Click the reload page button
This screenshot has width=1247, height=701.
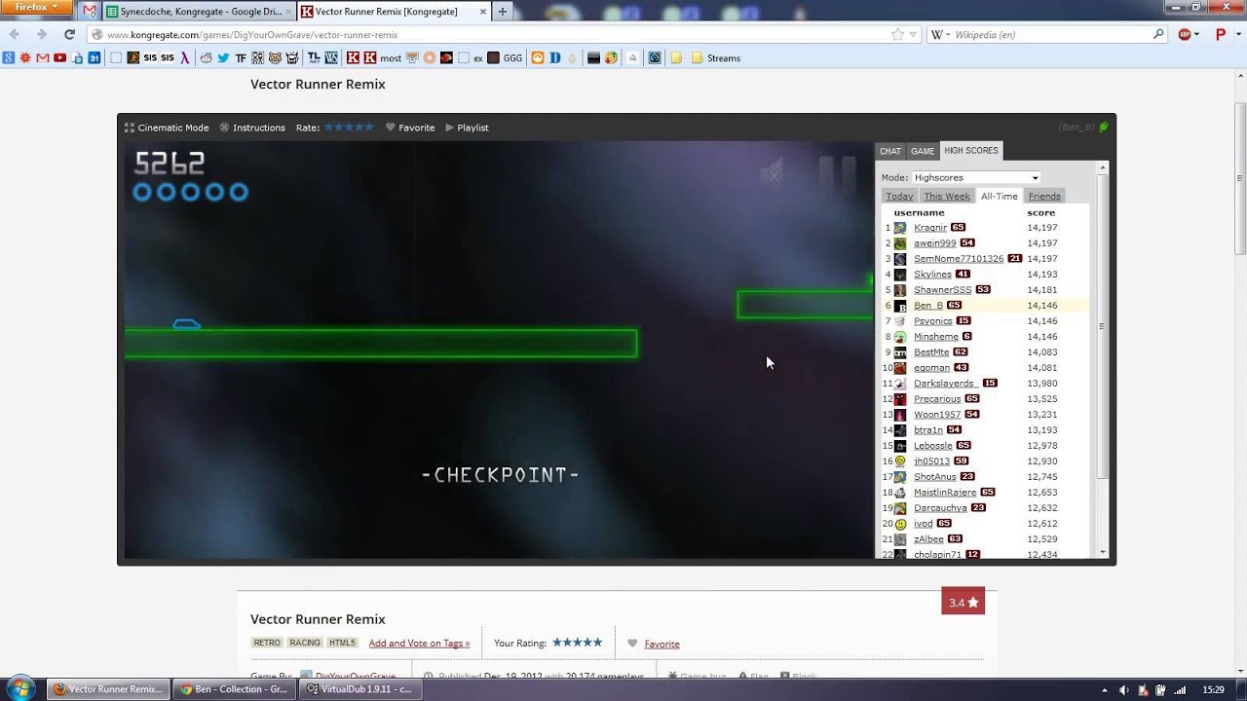[x=69, y=34]
